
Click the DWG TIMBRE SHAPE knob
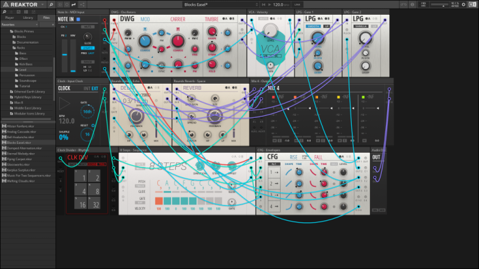point(211,31)
